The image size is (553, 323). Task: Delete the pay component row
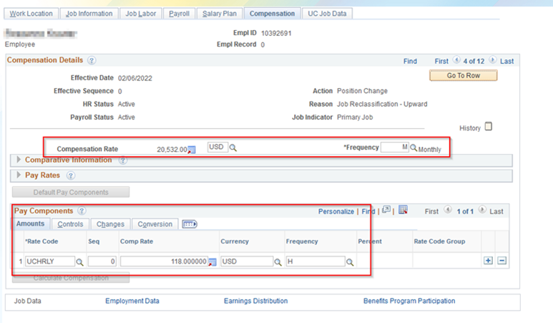(x=501, y=261)
